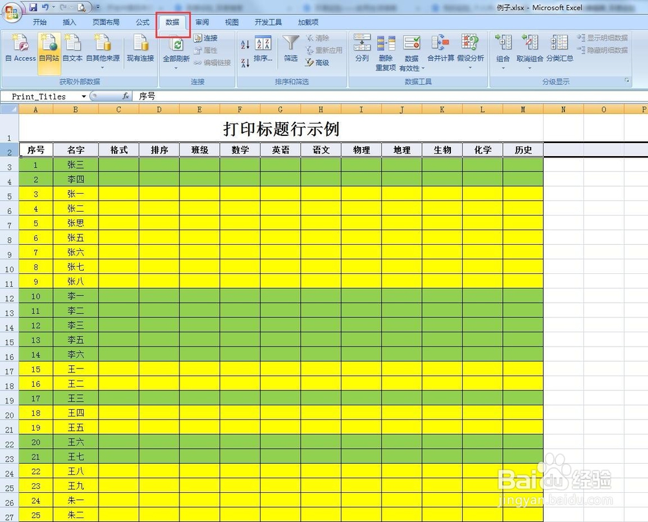This screenshot has width=648, height=522.
Task: Toggle Filter (筛选) funnel
Action: (291, 49)
